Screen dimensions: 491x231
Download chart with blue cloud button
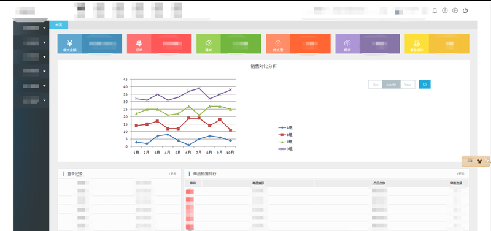tap(425, 85)
